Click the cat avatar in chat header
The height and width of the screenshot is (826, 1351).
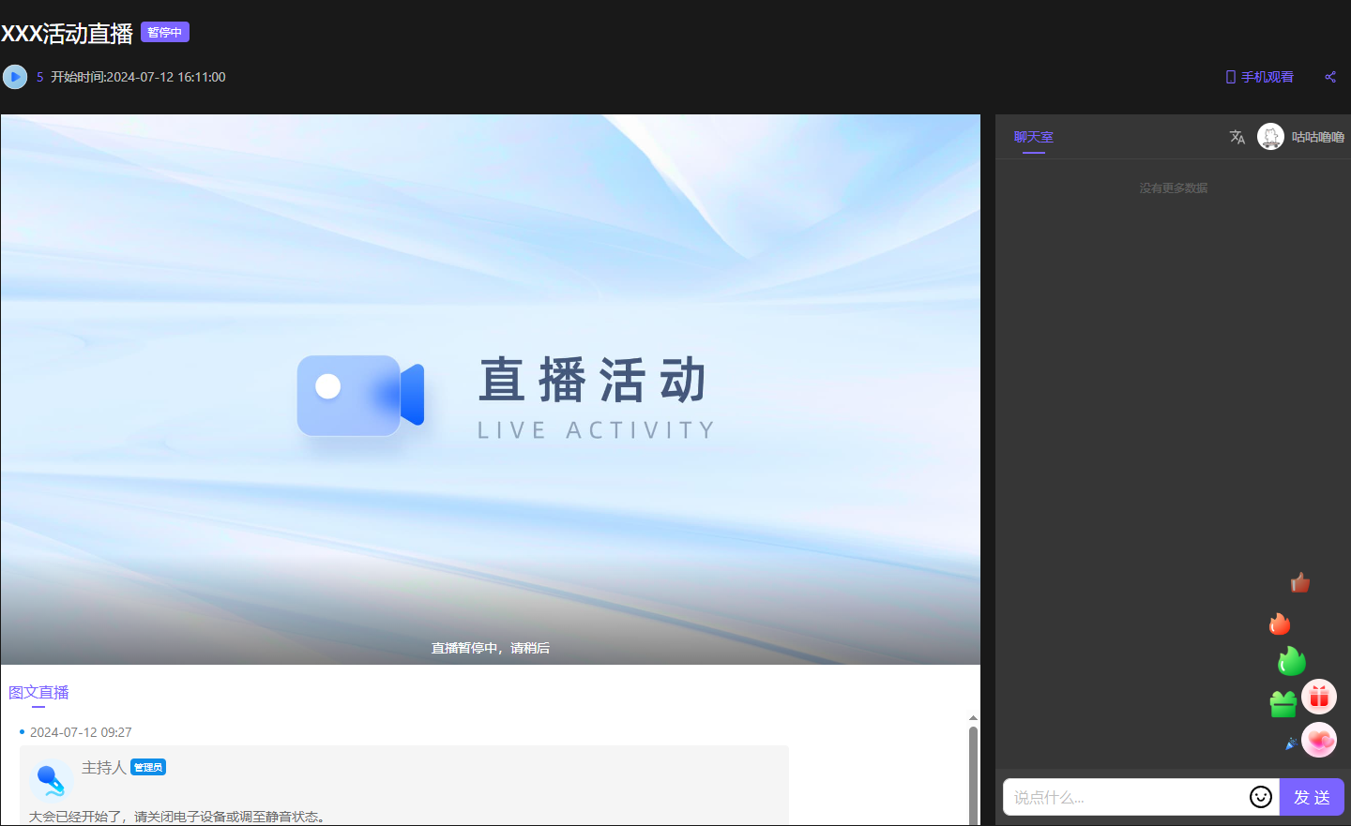(1270, 137)
